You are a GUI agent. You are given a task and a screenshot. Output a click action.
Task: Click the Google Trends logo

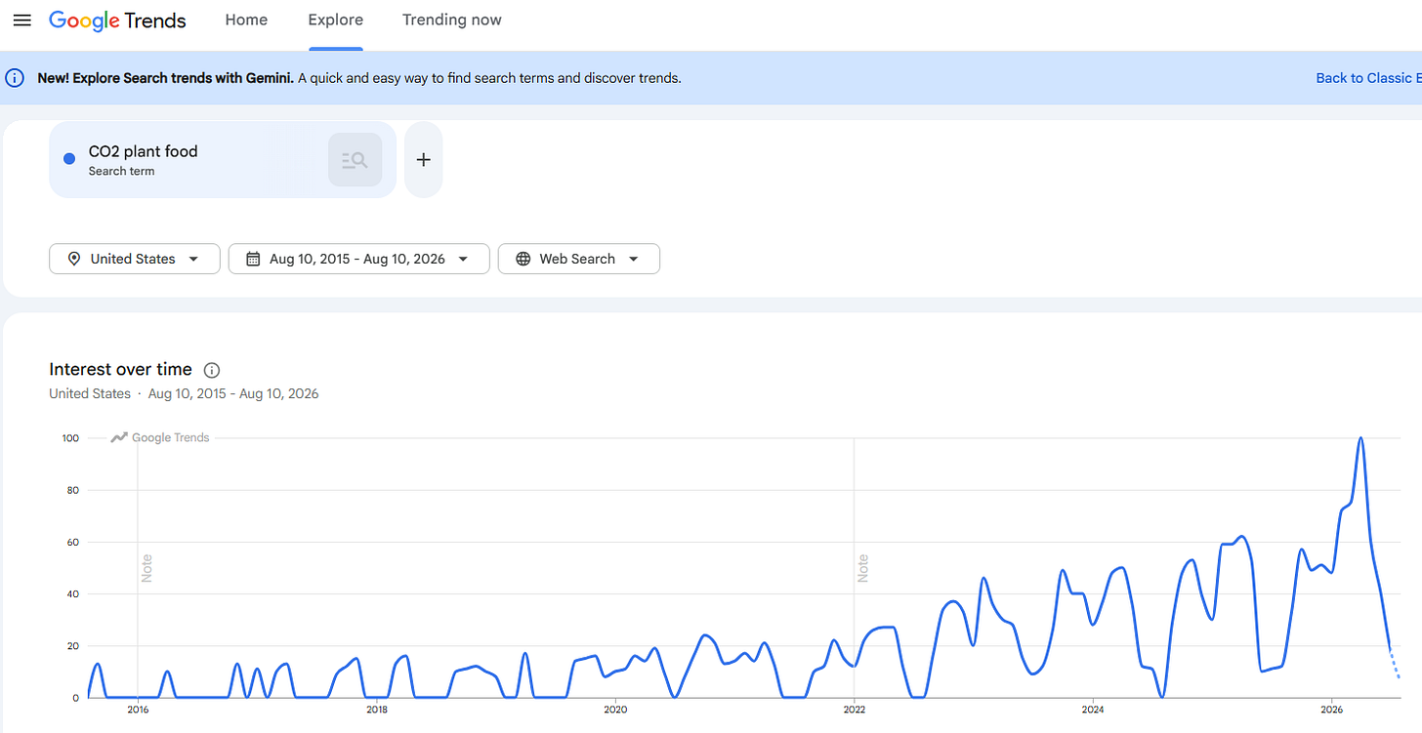point(117,20)
